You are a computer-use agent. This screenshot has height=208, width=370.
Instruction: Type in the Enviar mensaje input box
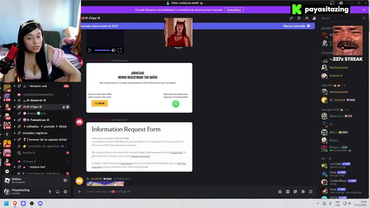click(179, 192)
